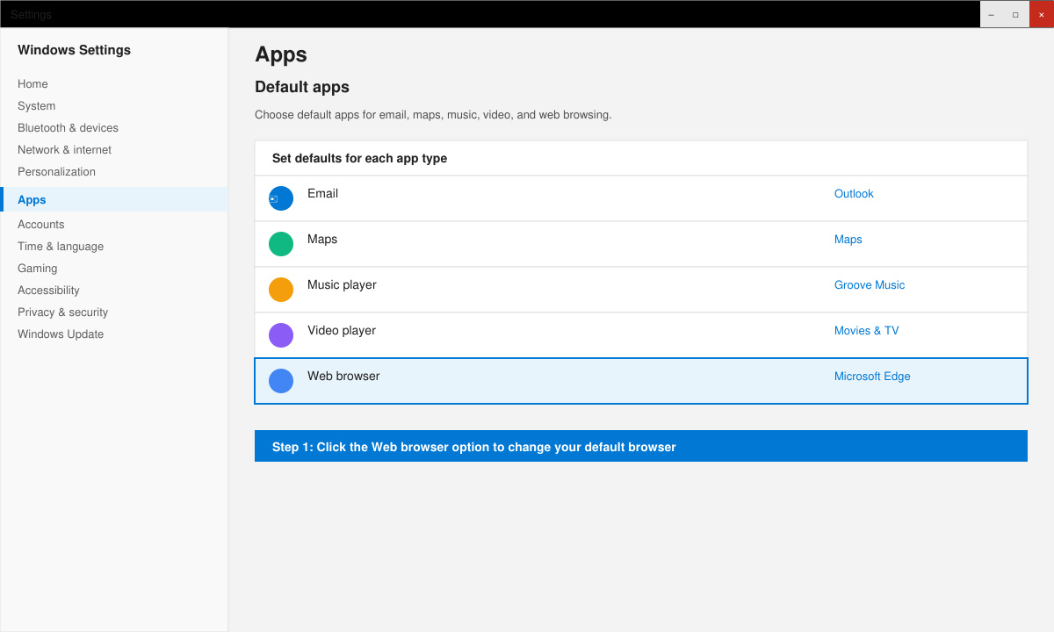The image size is (1054, 632).
Task: Select the Video player row label
Action: 342,331
